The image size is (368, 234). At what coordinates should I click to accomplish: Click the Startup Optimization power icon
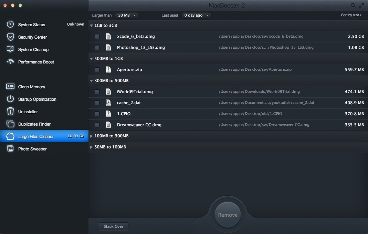[x=10, y=99]
